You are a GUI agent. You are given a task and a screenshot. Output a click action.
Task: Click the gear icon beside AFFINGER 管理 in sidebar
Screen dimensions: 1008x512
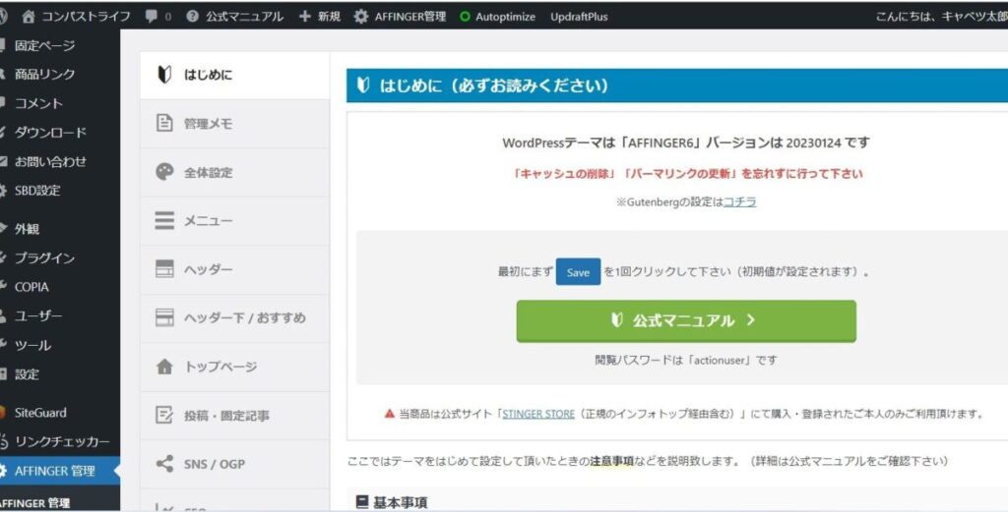coord(3,471)
